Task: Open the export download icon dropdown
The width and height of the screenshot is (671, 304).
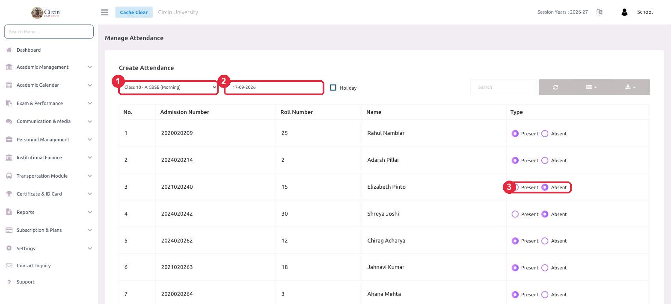Action: click(x=630, y=87)
